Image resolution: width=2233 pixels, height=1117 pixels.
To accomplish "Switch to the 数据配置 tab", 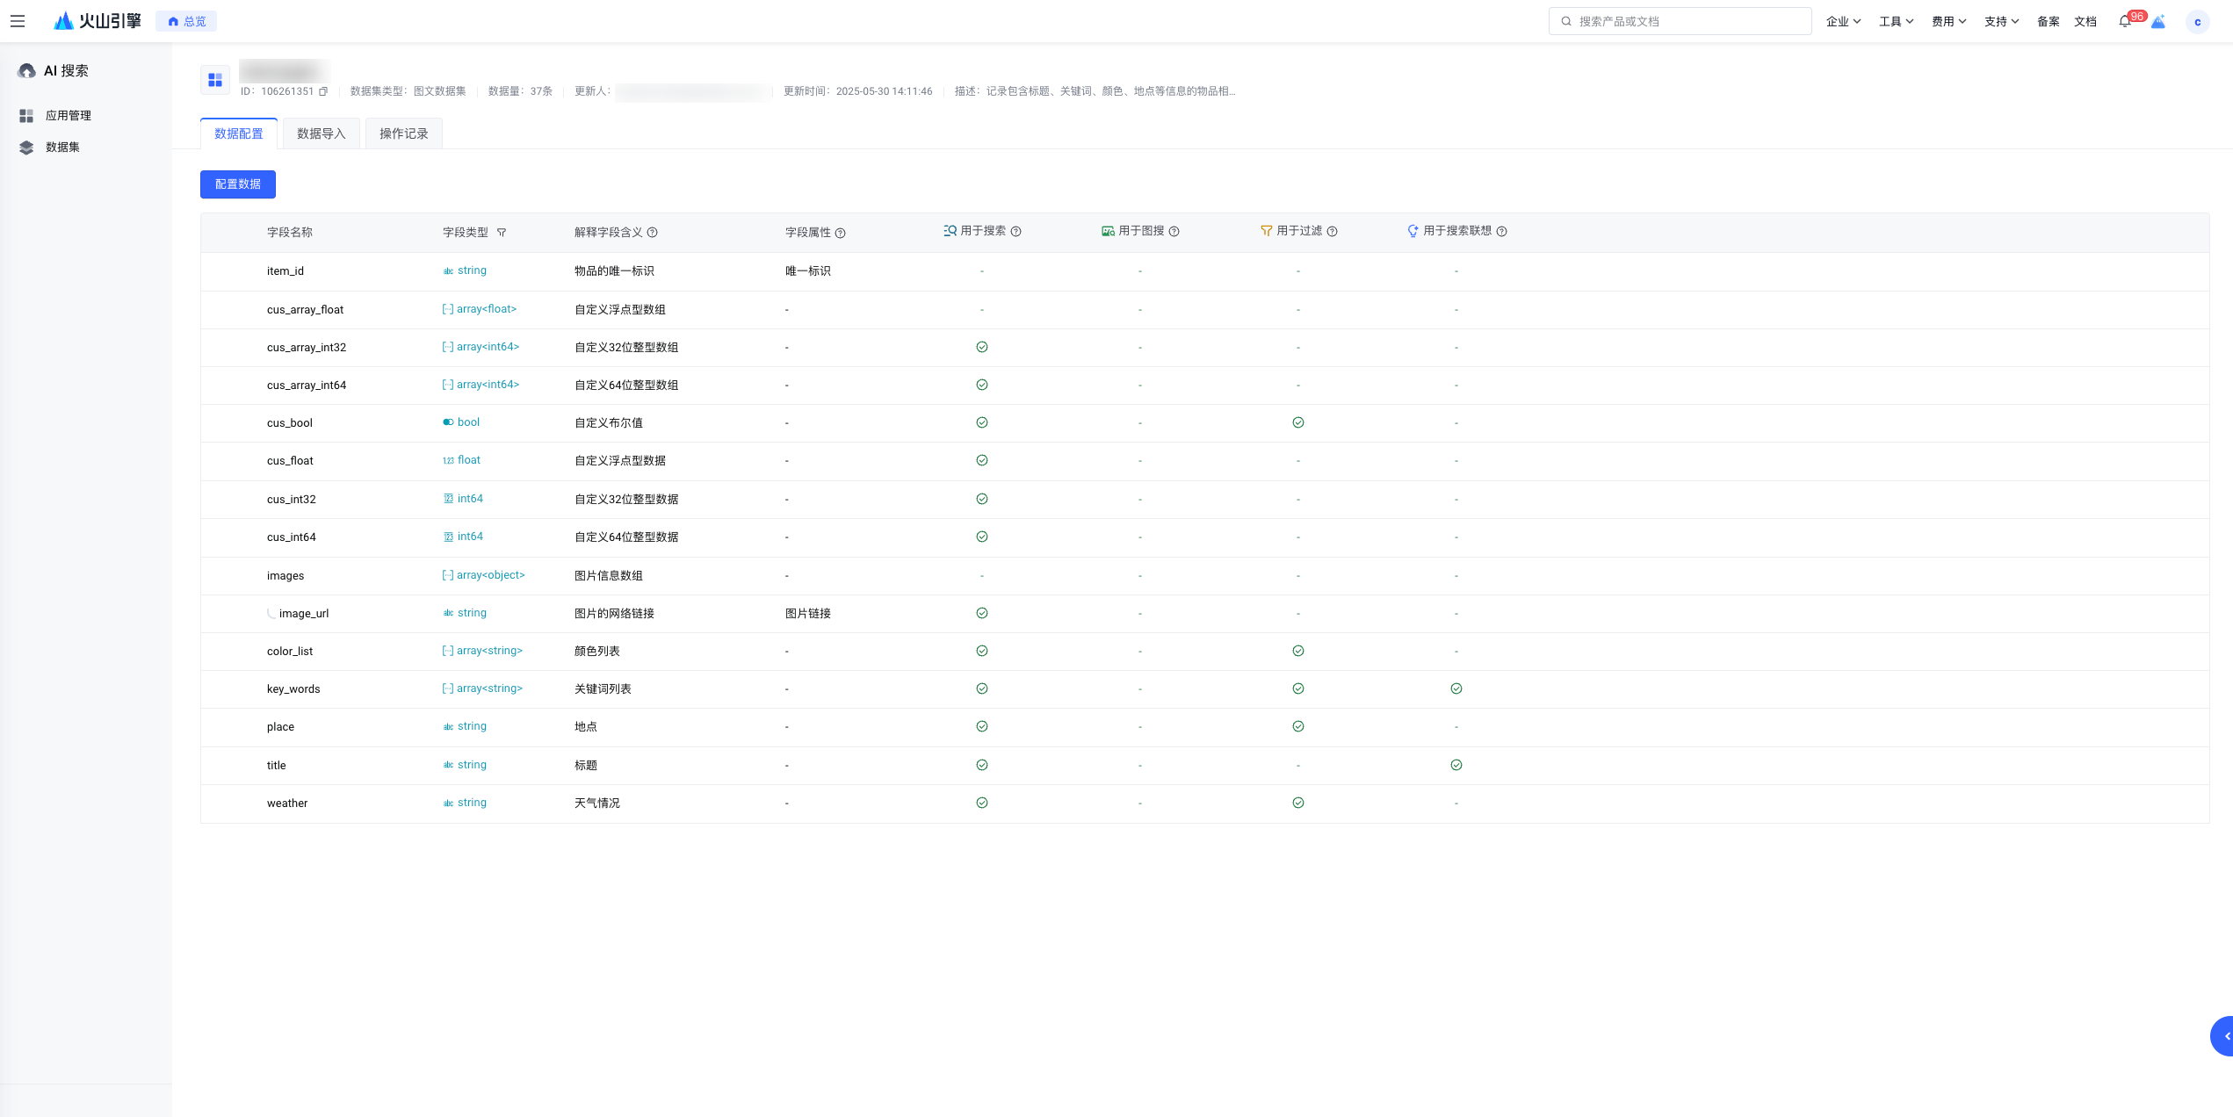I will click(x=239, y=133).
